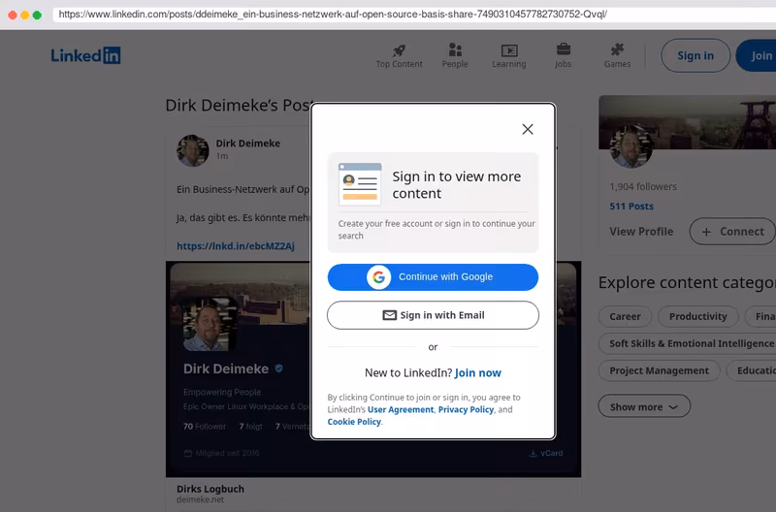Click the browser address bar URL
Image resolution: width=776 pixels, height=512 pixels.
click(x=333, y=15)
